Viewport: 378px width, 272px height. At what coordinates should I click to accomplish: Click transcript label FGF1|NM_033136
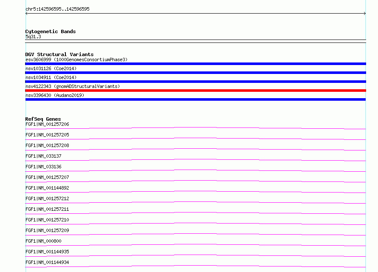(43, 167)
